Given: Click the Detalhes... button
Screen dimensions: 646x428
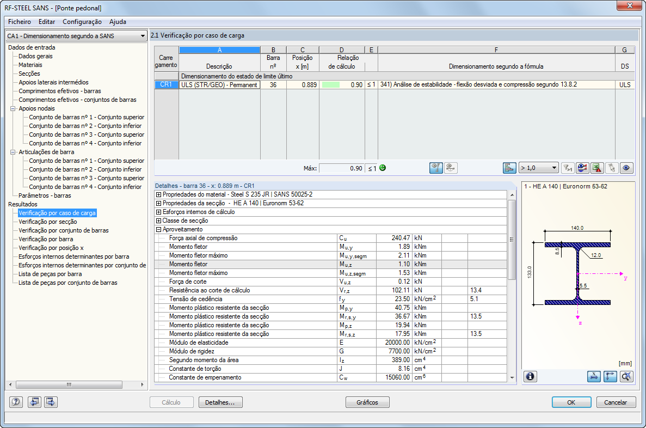Looking at the screenshot, I should 220,402.
